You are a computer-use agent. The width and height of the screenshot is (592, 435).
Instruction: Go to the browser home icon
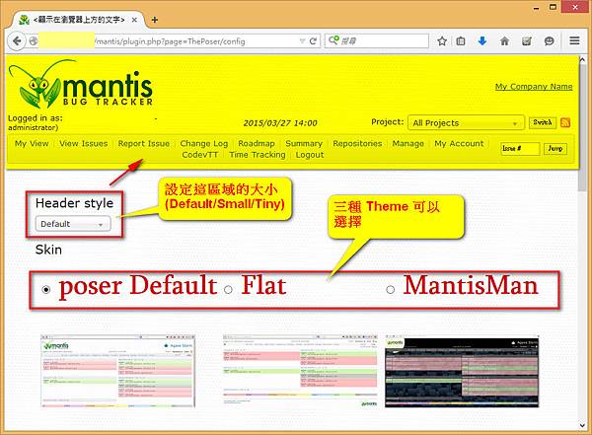[x=505, y=40]
